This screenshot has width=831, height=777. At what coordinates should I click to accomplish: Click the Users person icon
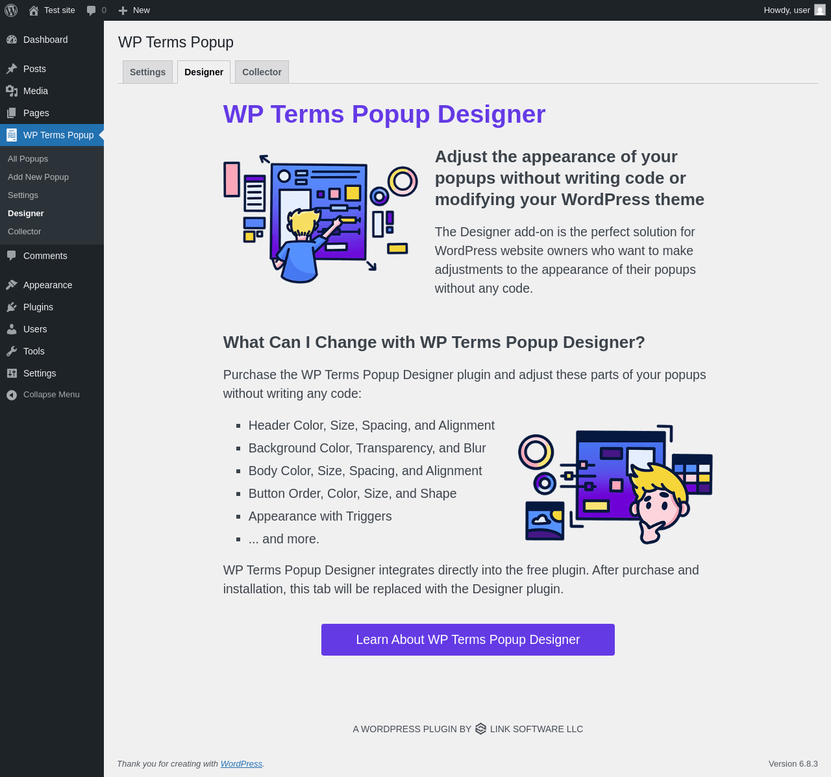click(12, 329)
